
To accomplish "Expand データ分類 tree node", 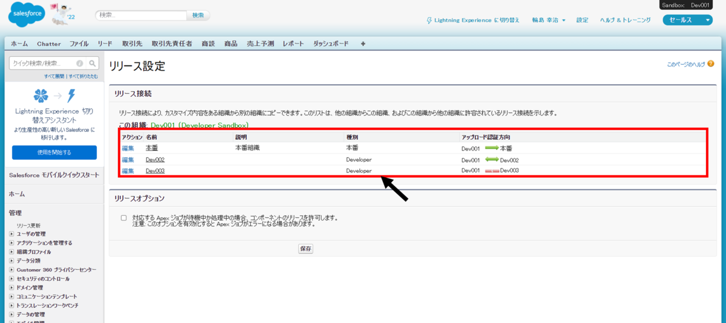I will tap(11, 261).
